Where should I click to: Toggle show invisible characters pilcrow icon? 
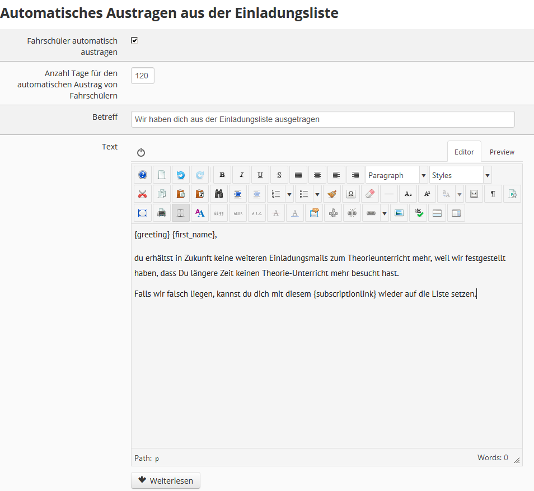tap(493, 194)
